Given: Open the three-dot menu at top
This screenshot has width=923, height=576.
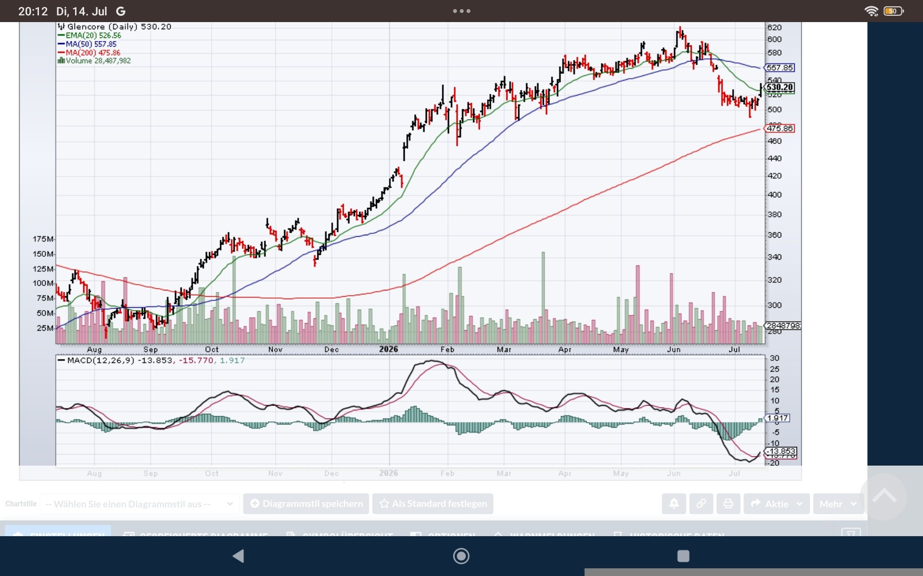Looking at the screenshot, I should (461, 11).
